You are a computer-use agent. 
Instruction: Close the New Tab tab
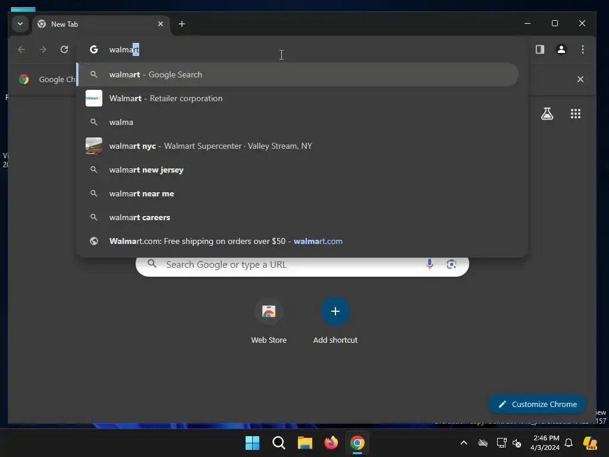click(x=161, y=24)
